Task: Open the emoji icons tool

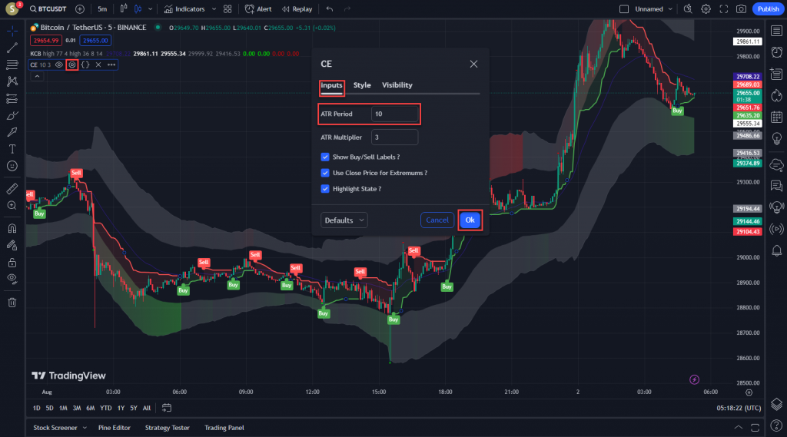Action: pyautogui.click(x=12, y=166)
